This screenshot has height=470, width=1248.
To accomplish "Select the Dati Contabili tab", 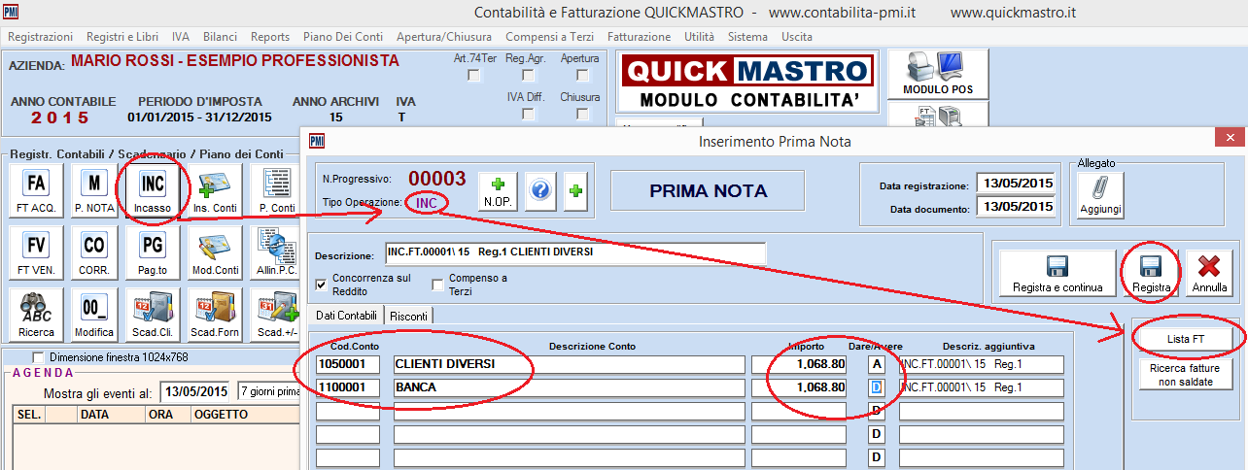I will [x=345, y=316].
